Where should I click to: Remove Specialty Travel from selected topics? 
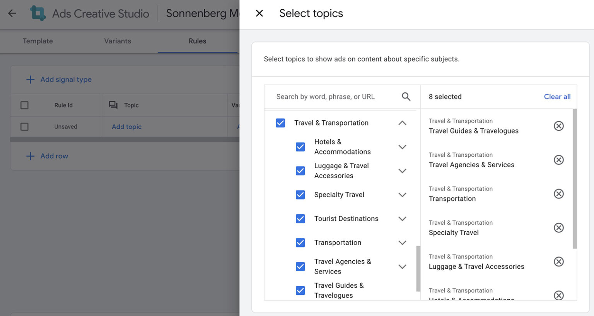pyautogui.click(x=558, y=228)
